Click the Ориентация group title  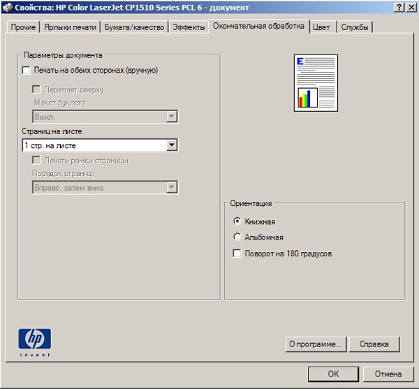[x=251, y=203]
